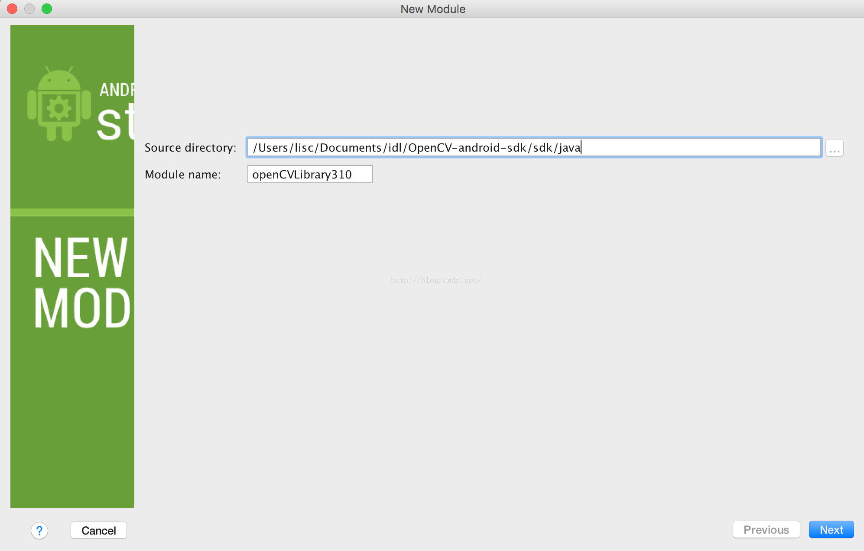Open help via question mark icon
The width and height of the screenshot is (864, 551).
tap(39, 531)
